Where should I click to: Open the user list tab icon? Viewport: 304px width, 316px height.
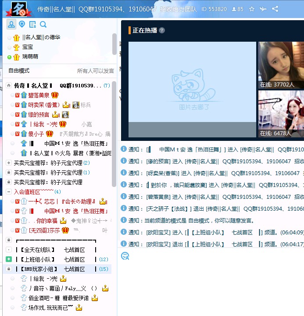point(11,24)
